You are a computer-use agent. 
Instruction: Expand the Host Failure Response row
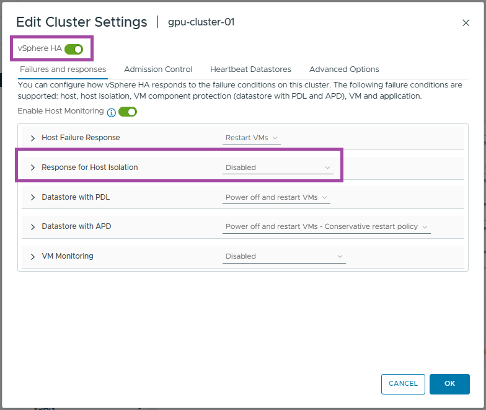pos(33,138)
